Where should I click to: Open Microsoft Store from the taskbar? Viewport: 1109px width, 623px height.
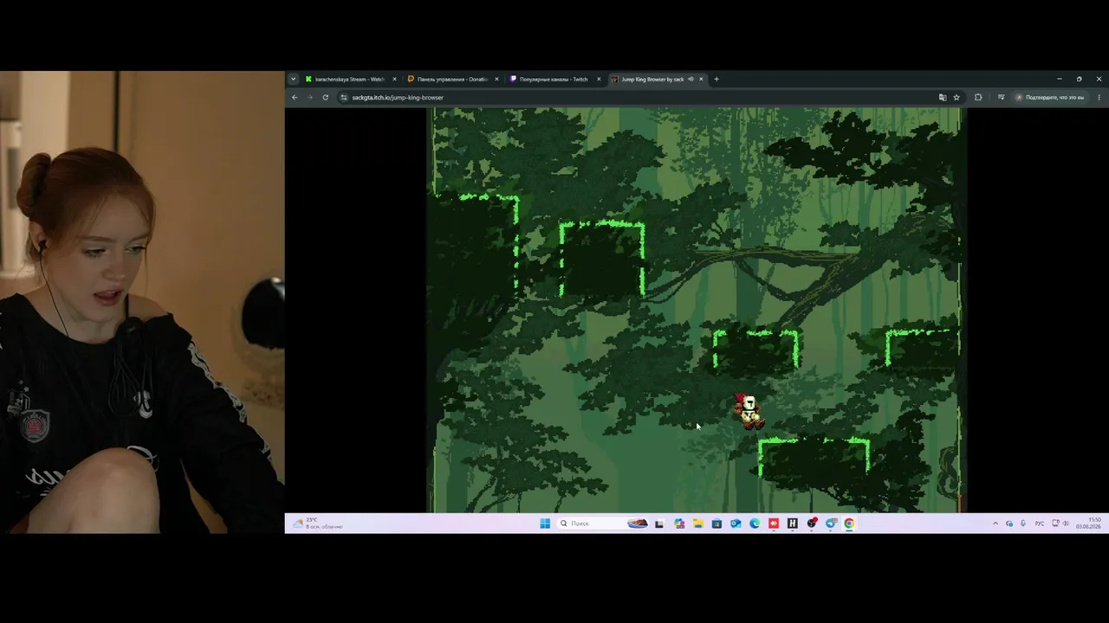coord(717,523)
